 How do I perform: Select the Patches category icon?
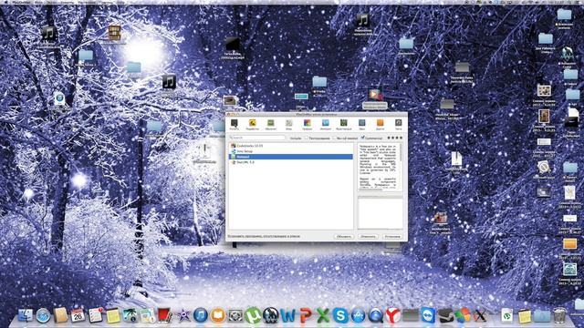tap(398, 124)
